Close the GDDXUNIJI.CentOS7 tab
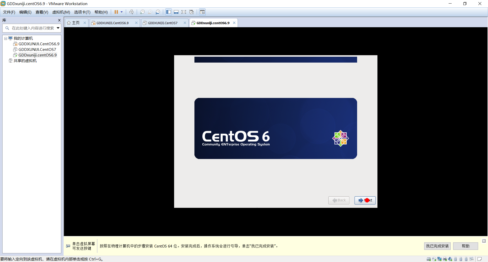Image resolution: width=488 pixels, height=262 pixels. (x=185, y=23)
